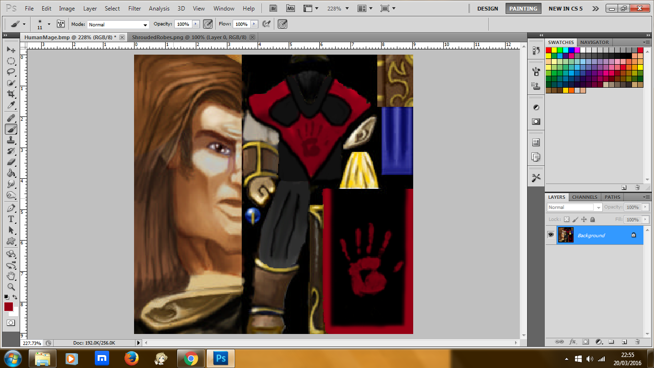Select the History Brush tool
The height and width of the screenshot is (368, 654).
11,151
